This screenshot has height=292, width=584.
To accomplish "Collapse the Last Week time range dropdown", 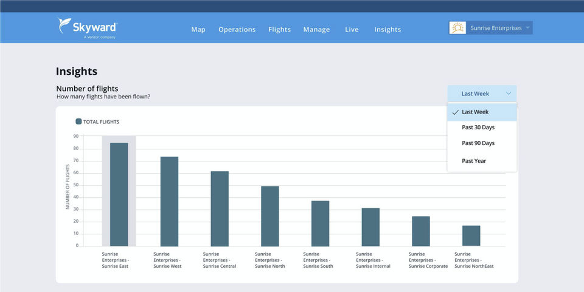I will click(x=482, y=93).
